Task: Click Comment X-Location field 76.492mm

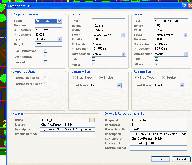Action: pyautogui.click(x=171, y=44)
